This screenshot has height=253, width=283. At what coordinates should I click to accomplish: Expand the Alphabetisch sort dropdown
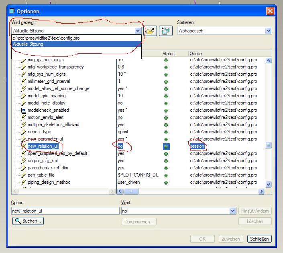coord(269,31)
